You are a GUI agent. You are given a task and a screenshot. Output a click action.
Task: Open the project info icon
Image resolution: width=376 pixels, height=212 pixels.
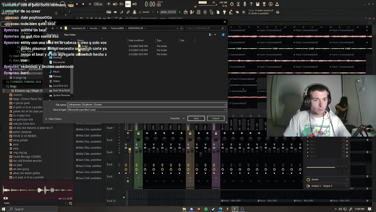[x=271, y=4]
